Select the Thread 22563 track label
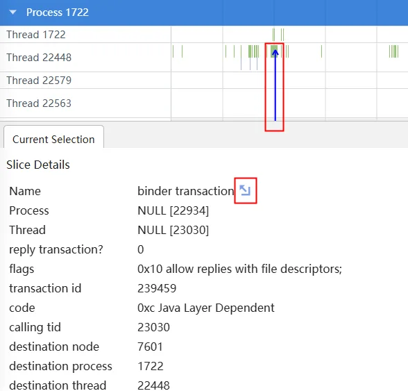The height and width of the screenshot is (391, 408). tap(39, 103)
